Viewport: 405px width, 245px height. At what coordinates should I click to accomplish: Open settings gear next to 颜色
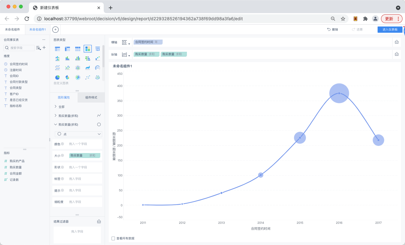coord(63,144)
